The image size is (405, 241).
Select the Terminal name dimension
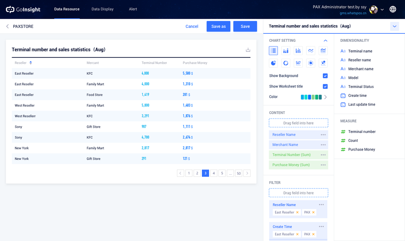[360, 51]
